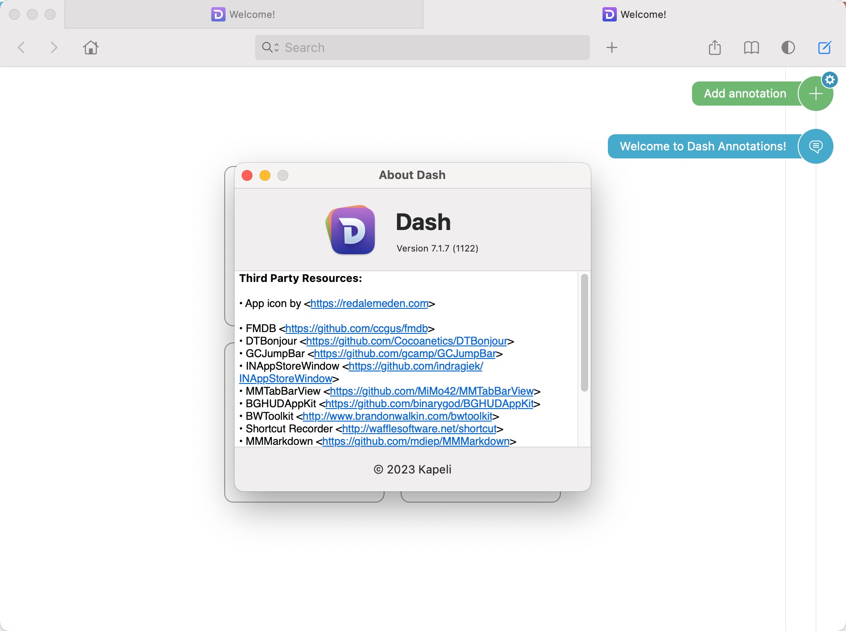This screenshot has height=631, width=846.
Task: Open the GCJumpBar GitHub link
Action: 405,354
